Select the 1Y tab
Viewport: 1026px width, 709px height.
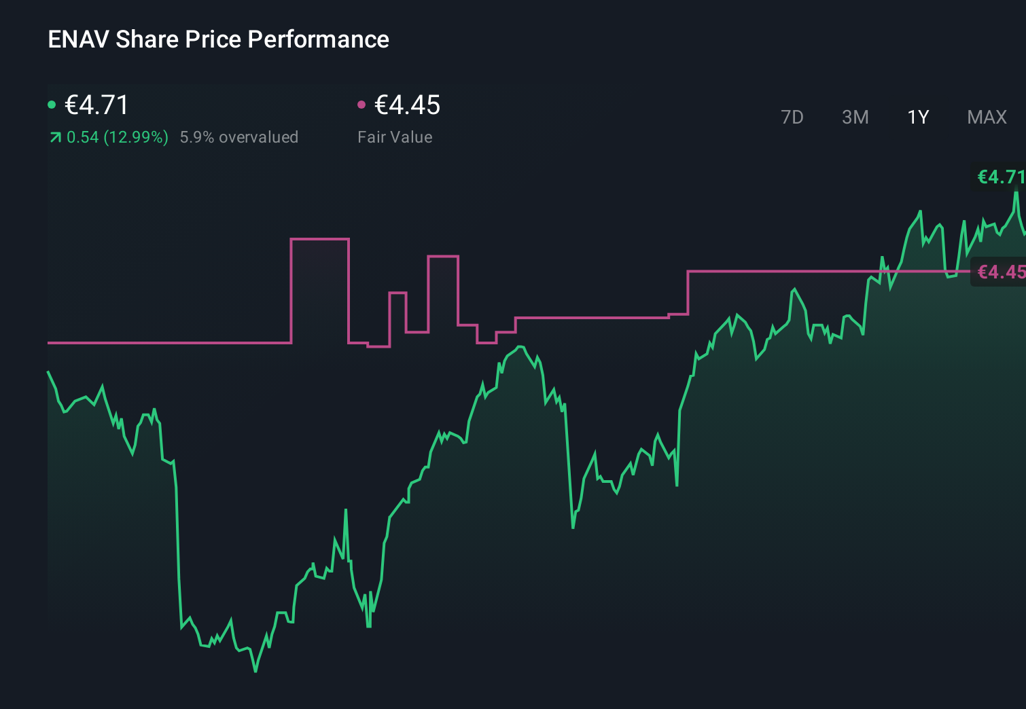[x=917, y=117]
